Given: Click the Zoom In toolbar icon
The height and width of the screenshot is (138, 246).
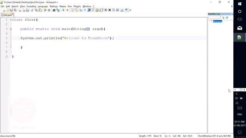Looking at the screenshot, I should [63, 10].
